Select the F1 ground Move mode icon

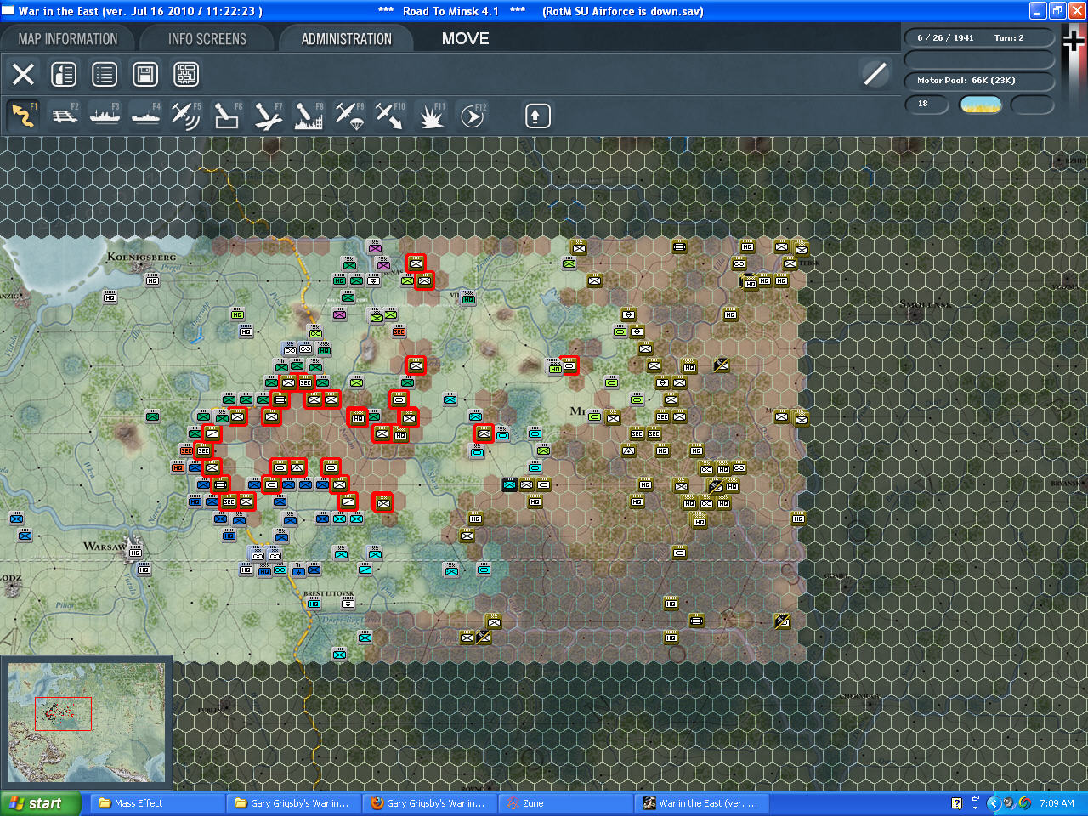(x=23, y=116)
